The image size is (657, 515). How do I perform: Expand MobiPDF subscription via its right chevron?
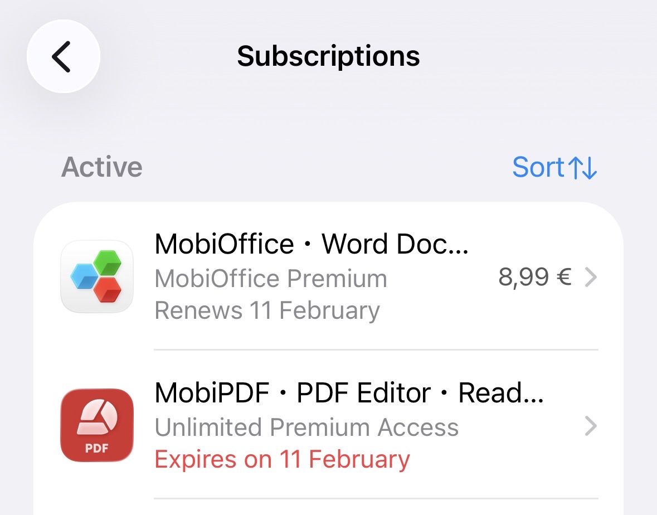(x=590, y=426)
